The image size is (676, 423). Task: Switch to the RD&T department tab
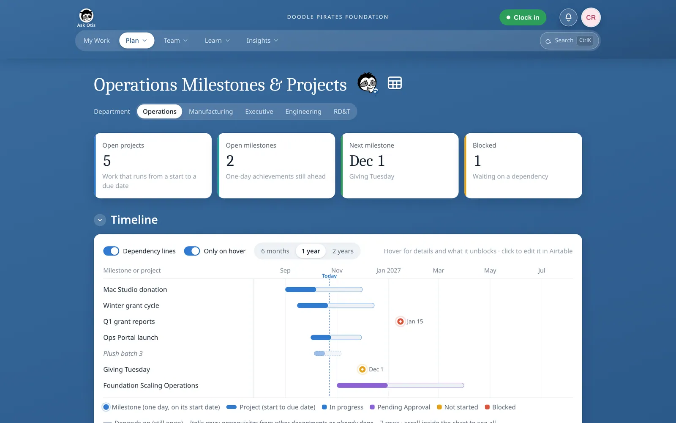(342, 112)
